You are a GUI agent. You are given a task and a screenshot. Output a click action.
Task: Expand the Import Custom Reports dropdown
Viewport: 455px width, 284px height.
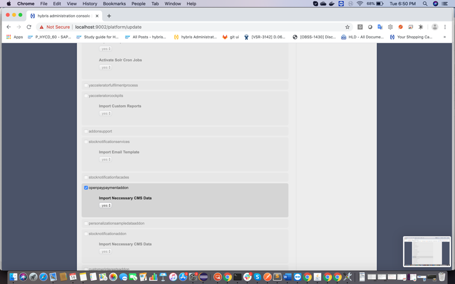pos(105,113)
